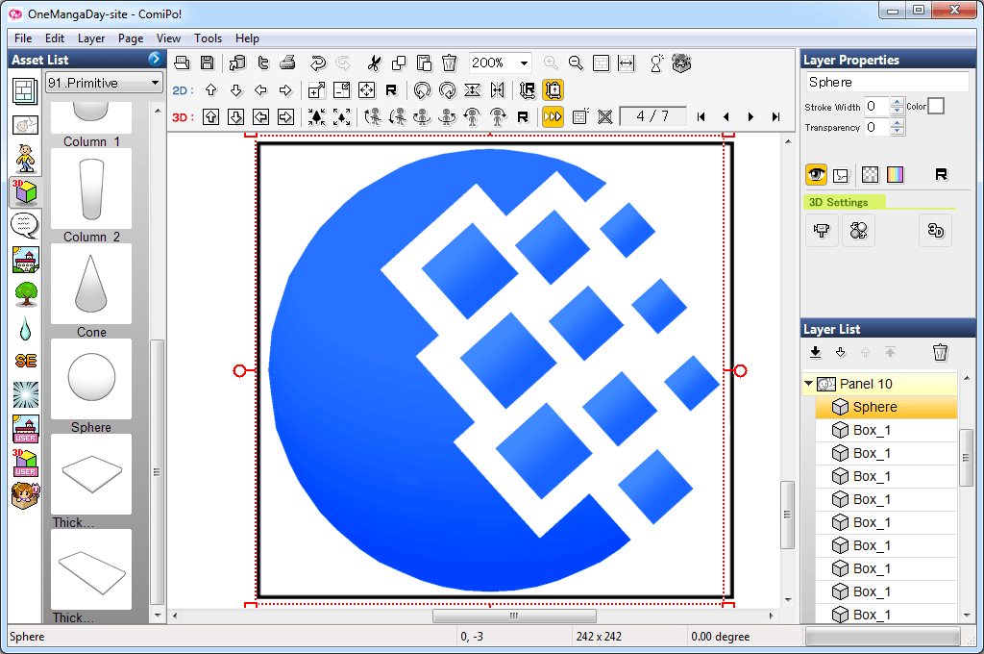Go to the last page
Screen dimensions: 984x654
click(x=776, y=116)
